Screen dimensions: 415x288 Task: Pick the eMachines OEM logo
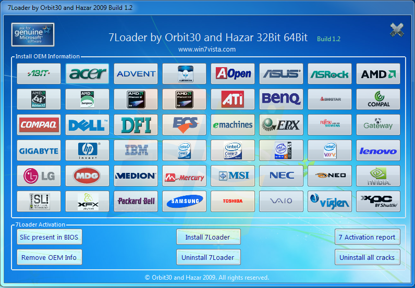pyautogui.click(x=233, y=125)
